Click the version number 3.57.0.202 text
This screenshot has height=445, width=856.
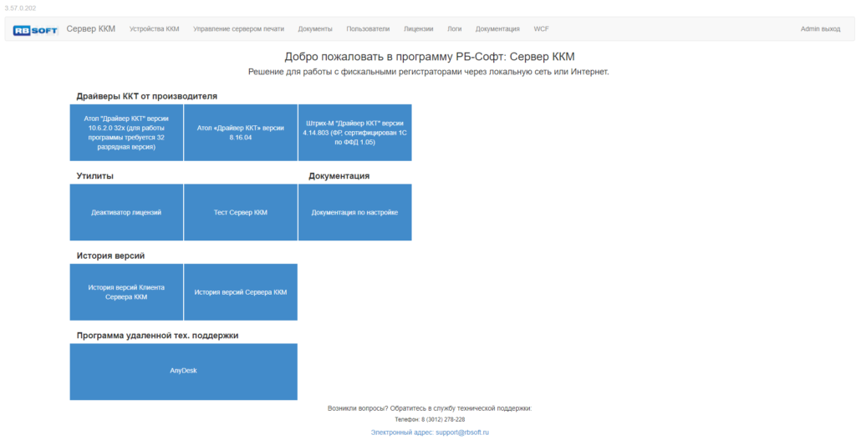point(20,8)
